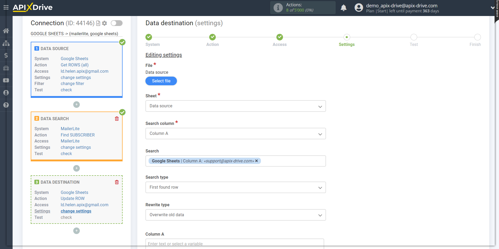Open the Rewrite type dropdown

coord(235,215)
